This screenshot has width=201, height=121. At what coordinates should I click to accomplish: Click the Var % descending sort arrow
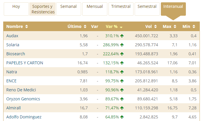coord(121,27)
